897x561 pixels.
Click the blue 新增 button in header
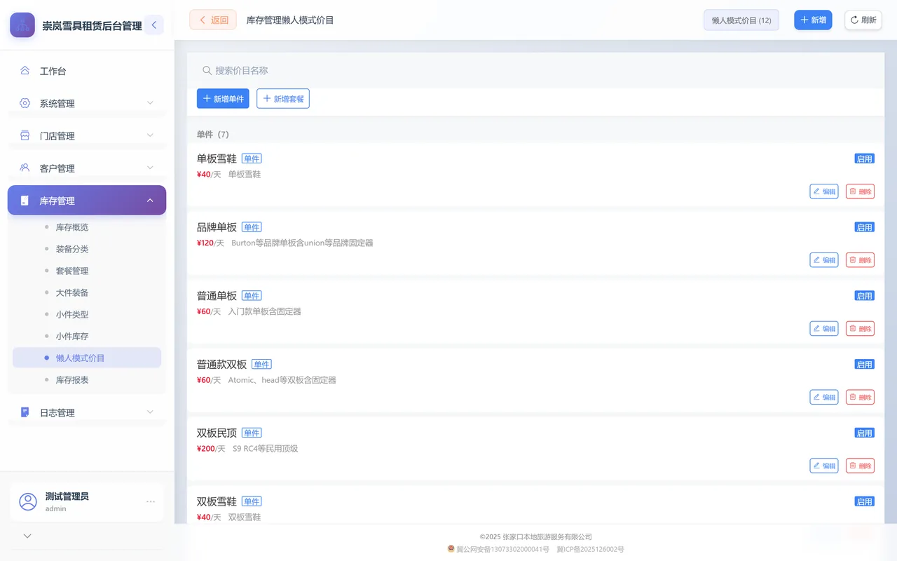click(x=813, y=20)
